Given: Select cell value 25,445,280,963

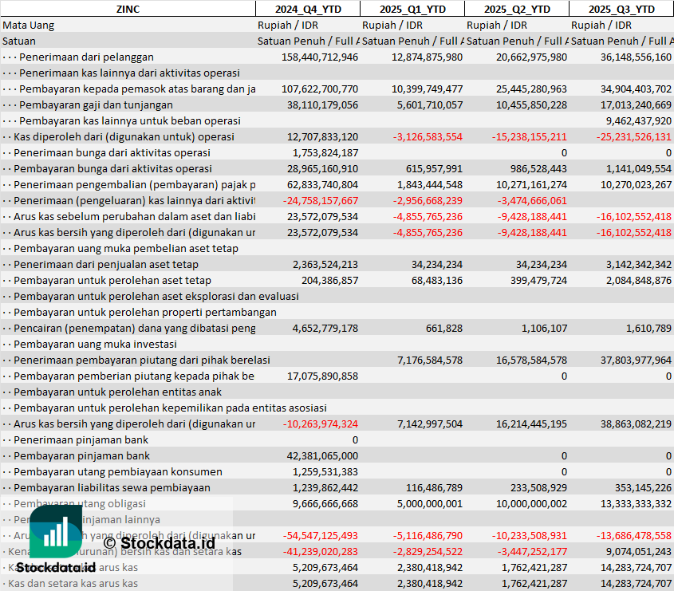Looking at the screenshot, I should 531,89.
